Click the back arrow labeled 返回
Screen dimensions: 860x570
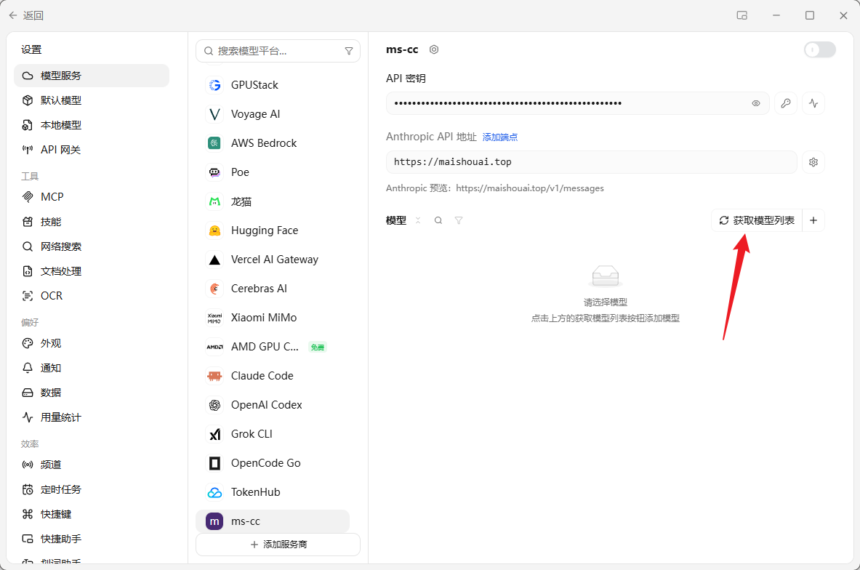point(26,15)
